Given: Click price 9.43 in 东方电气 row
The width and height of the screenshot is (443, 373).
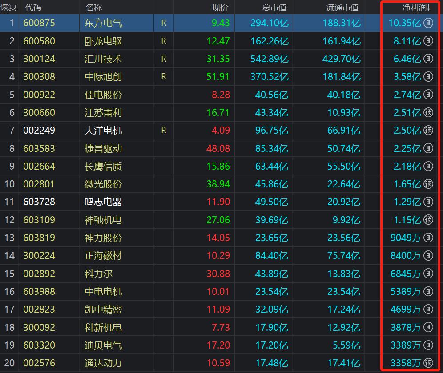Looking at the screenshot, I should pyautogui.click(x=221, y=23).
